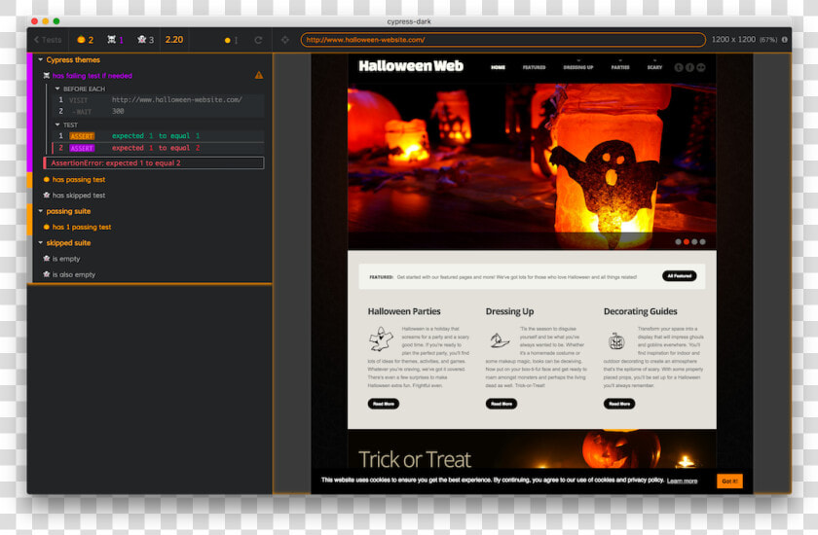Click the pumpkin icon beside 'has passing test'

47,179
